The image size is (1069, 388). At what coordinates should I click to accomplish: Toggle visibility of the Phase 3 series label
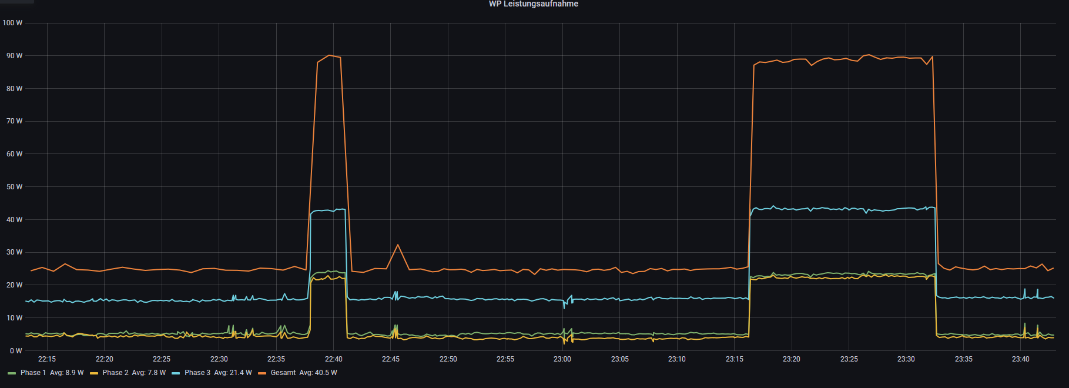197,373
